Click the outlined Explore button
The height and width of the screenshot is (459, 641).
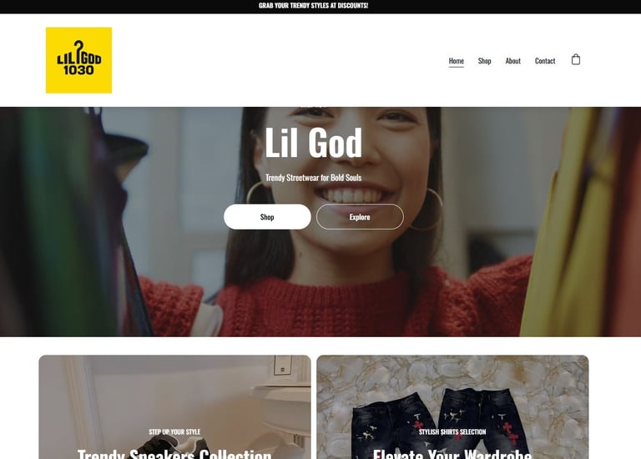[360, 217]
